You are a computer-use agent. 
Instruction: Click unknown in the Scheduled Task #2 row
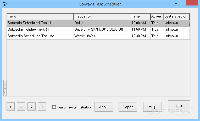177,36
